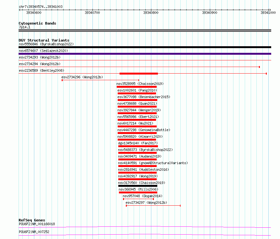280x239 pixels.
Task: Open variant nsv5556846 (ByrskaBishop2022)
Action: coord(46,44)
